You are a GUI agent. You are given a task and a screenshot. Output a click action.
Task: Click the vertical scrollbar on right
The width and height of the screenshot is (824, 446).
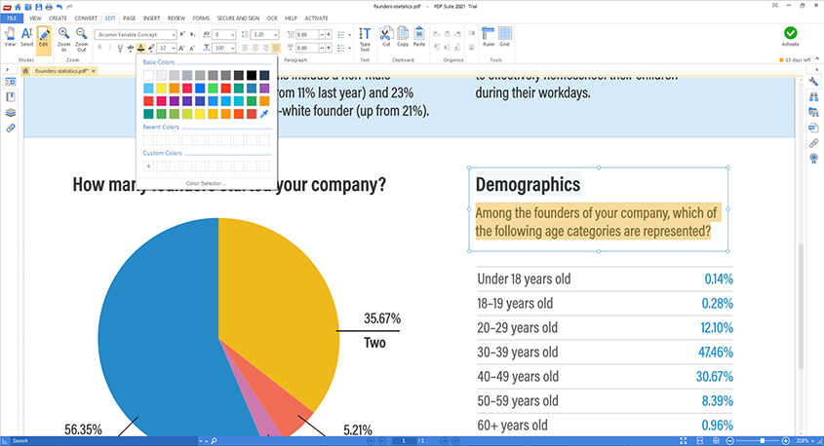[801, 306]
